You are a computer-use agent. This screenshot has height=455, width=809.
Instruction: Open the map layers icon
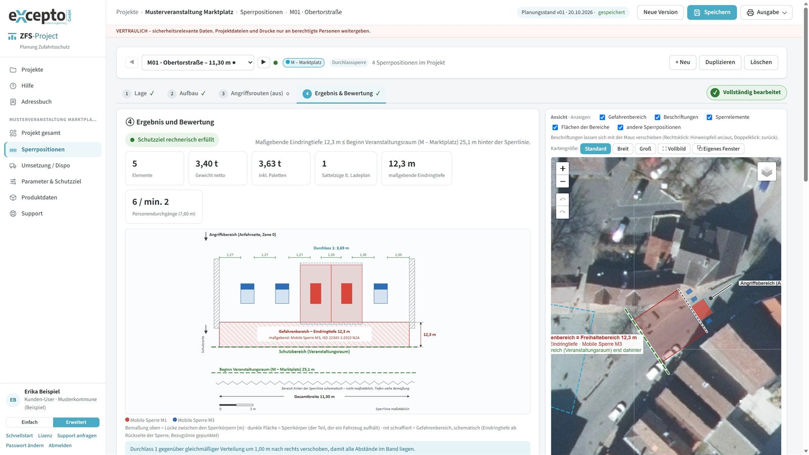(767, 172)
